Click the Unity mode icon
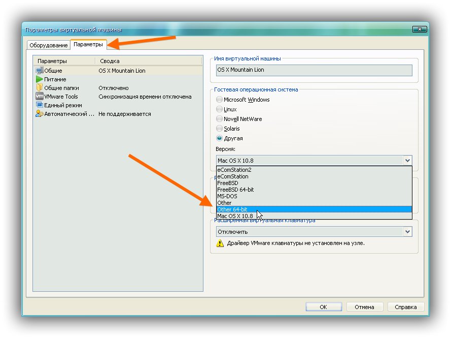Image resolution: width=451 pixels, height=338 pixels. [40, 105]
